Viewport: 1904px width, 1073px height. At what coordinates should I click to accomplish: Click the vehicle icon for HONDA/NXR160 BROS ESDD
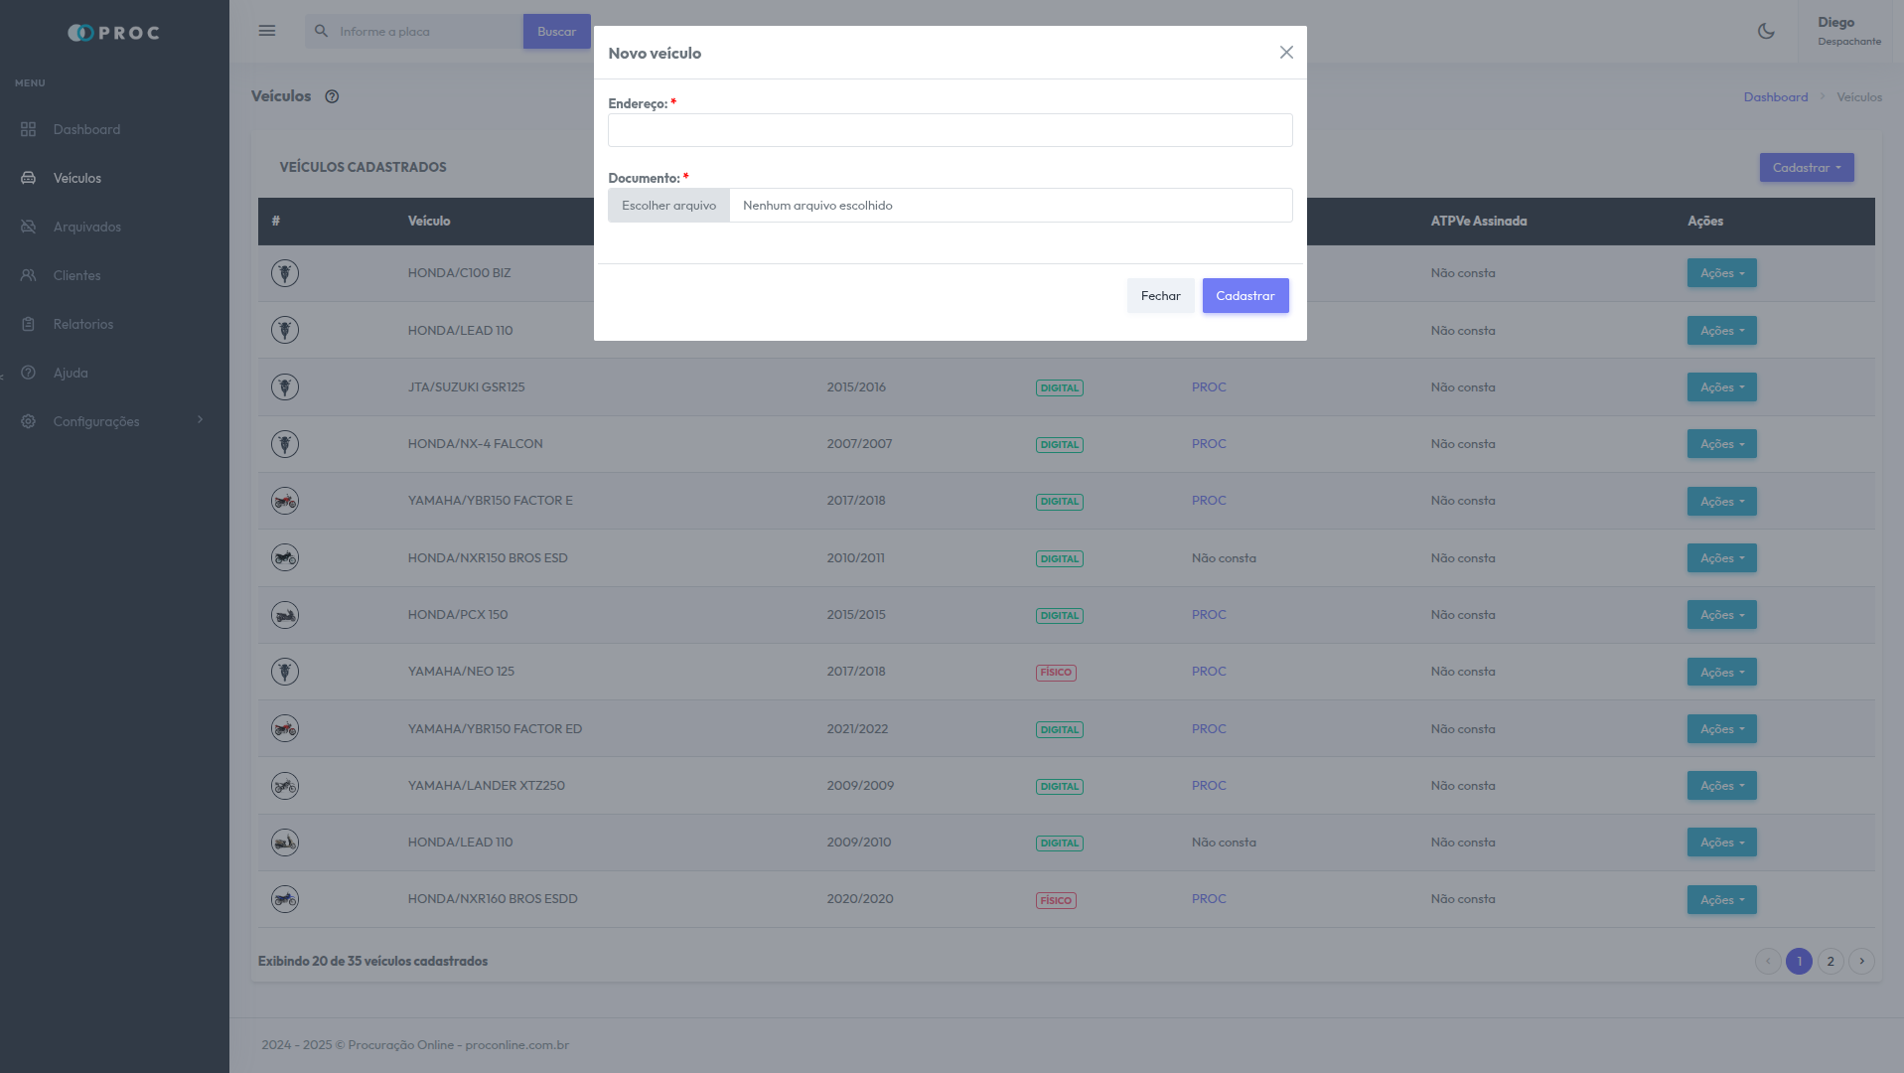click(285, 899)
